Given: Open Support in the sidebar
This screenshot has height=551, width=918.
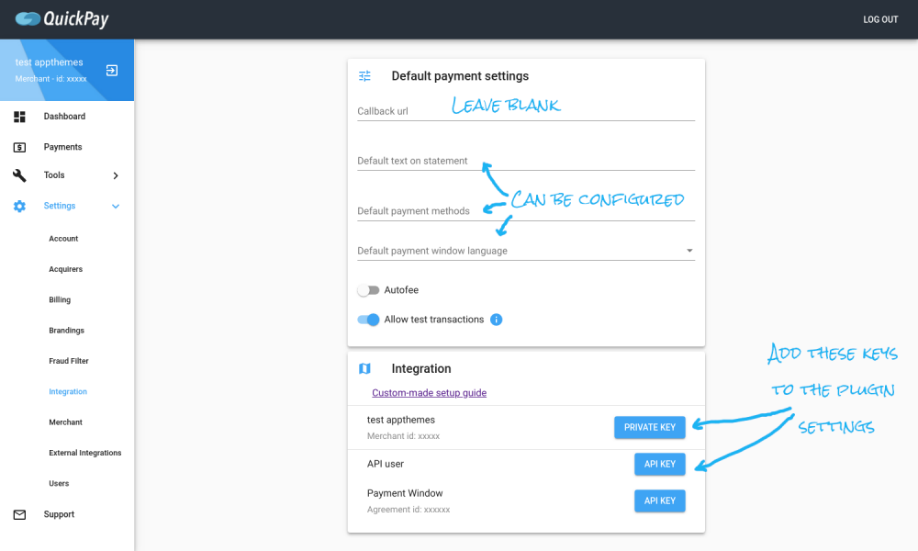Looking at the screenshot, I should click(x=59, y=514).
